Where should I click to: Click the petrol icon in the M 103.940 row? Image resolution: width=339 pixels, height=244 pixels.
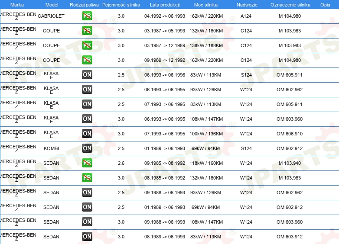87,163
